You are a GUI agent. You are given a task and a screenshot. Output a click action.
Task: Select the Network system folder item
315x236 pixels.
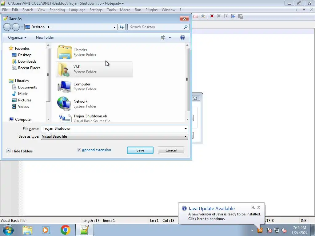pyautogui.click(x=94, y=104)
